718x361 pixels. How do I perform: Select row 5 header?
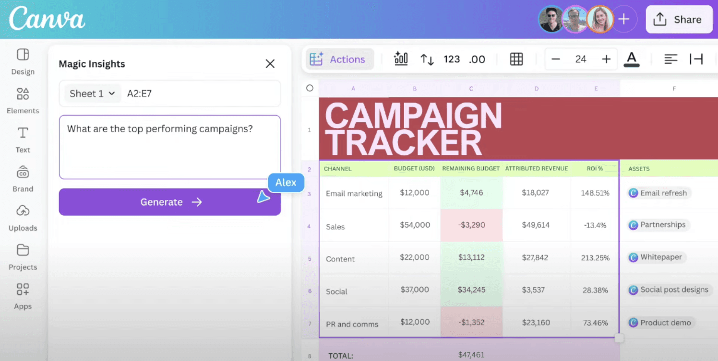(310, 258)
